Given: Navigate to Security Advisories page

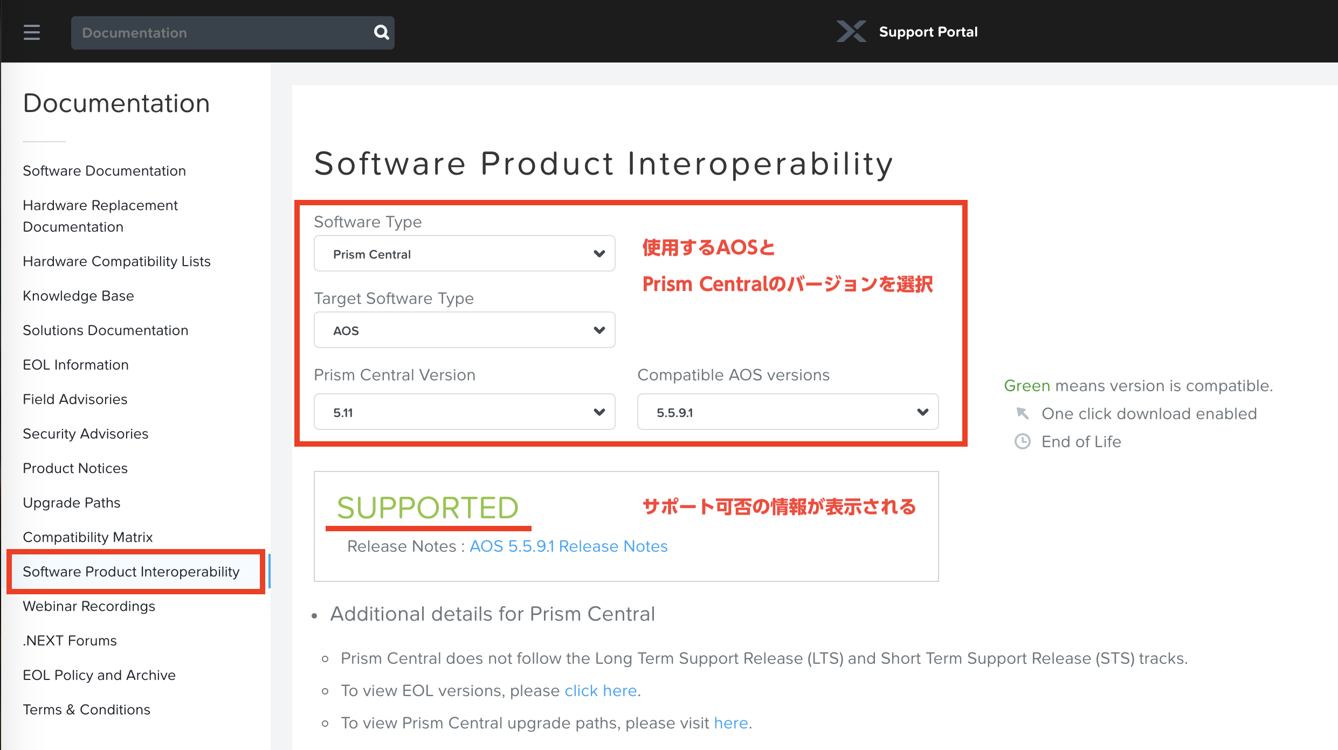Looking at the screenshot, I should [85, 433].
